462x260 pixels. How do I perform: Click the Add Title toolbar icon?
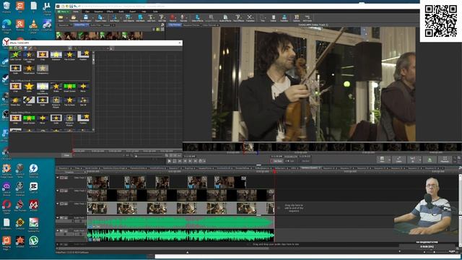tap(162, 17)
